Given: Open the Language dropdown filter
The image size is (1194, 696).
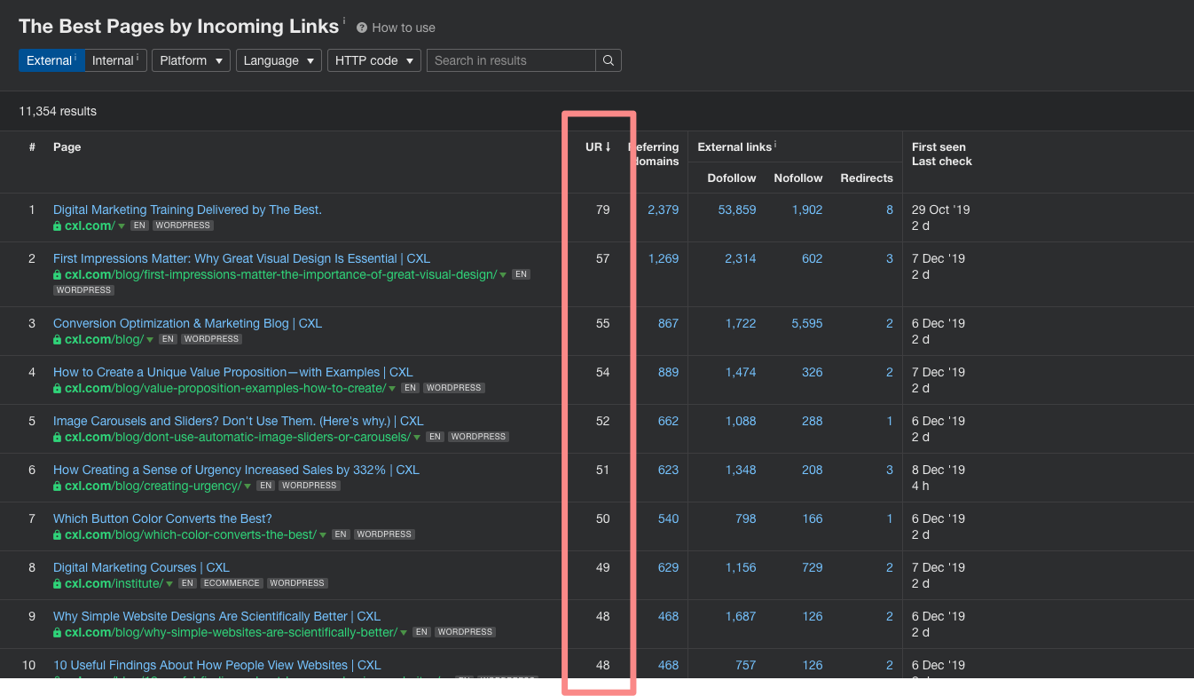Looking at the screenshot, I should (x=279, y=60).
